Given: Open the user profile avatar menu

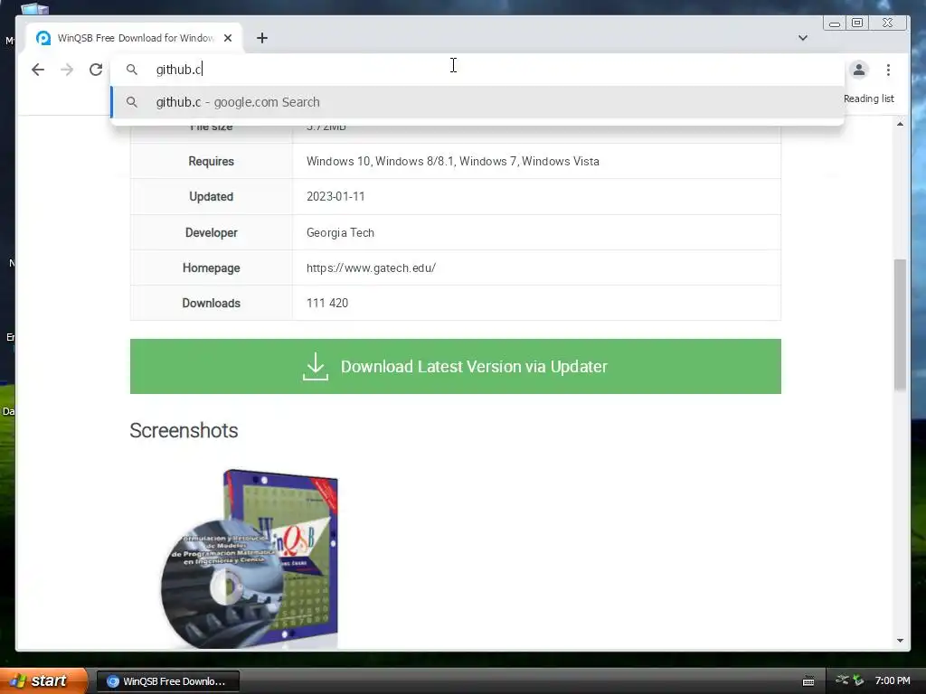Looking at the screenshot, I should (859, 70).
